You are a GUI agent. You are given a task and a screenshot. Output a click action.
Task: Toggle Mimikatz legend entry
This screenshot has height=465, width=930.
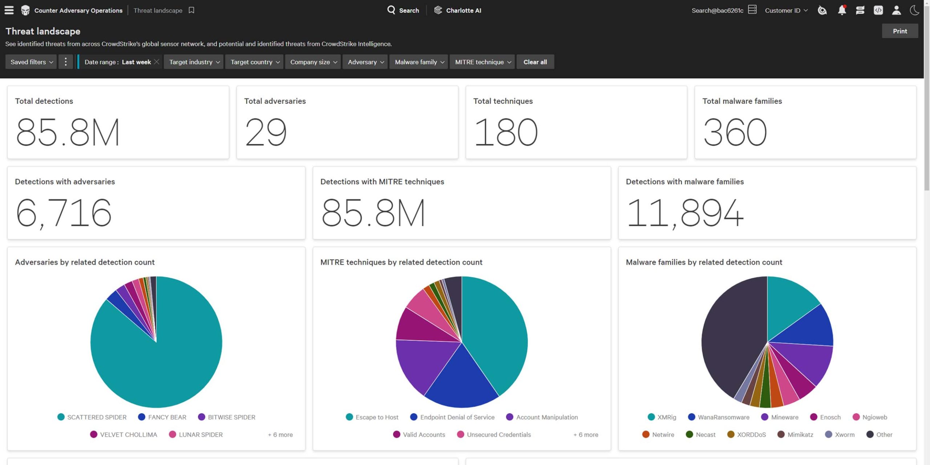pyautogui.click(x=795, y=434)
